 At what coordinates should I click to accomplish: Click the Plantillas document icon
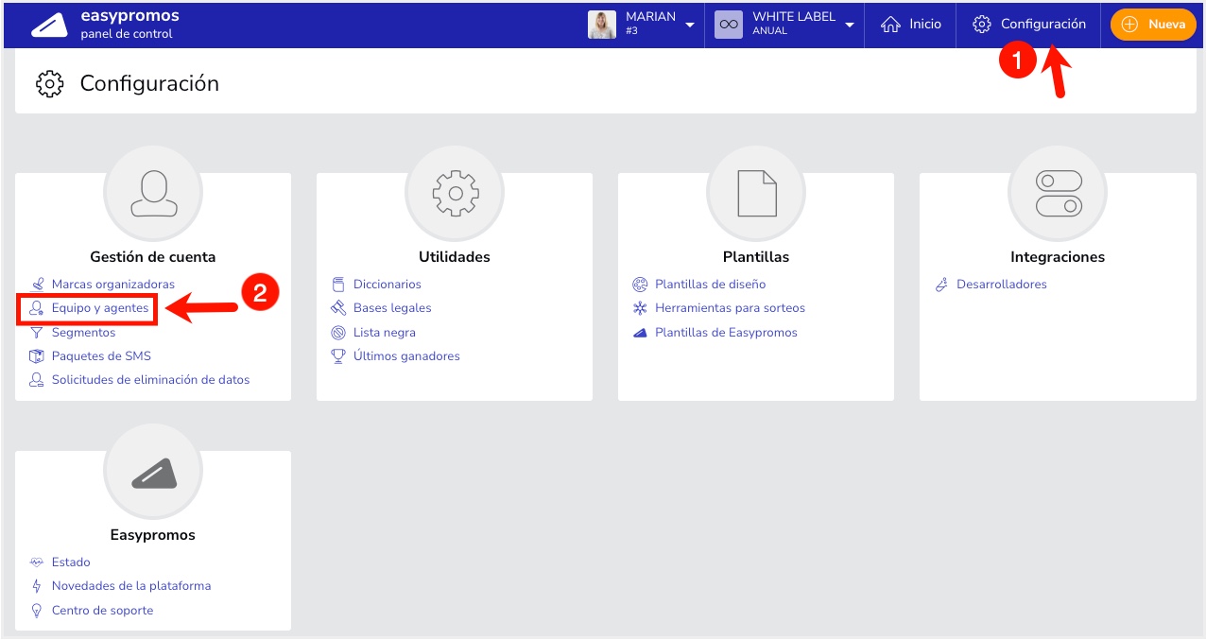(756, 193)
